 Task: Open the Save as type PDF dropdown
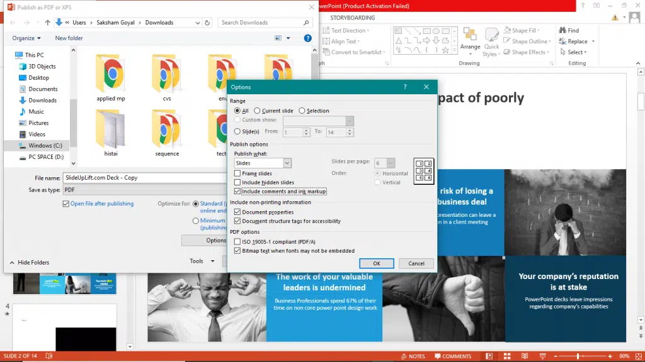145,190
